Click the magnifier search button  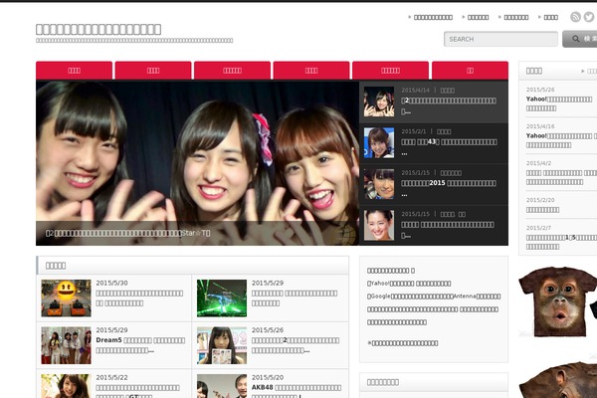point(579,39)
